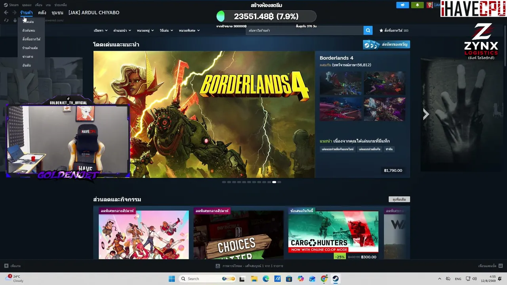The width and height of the screenshot is (507, 285).
Task: Open Microsoft Store from the taskbar
Action: [289, 279]
